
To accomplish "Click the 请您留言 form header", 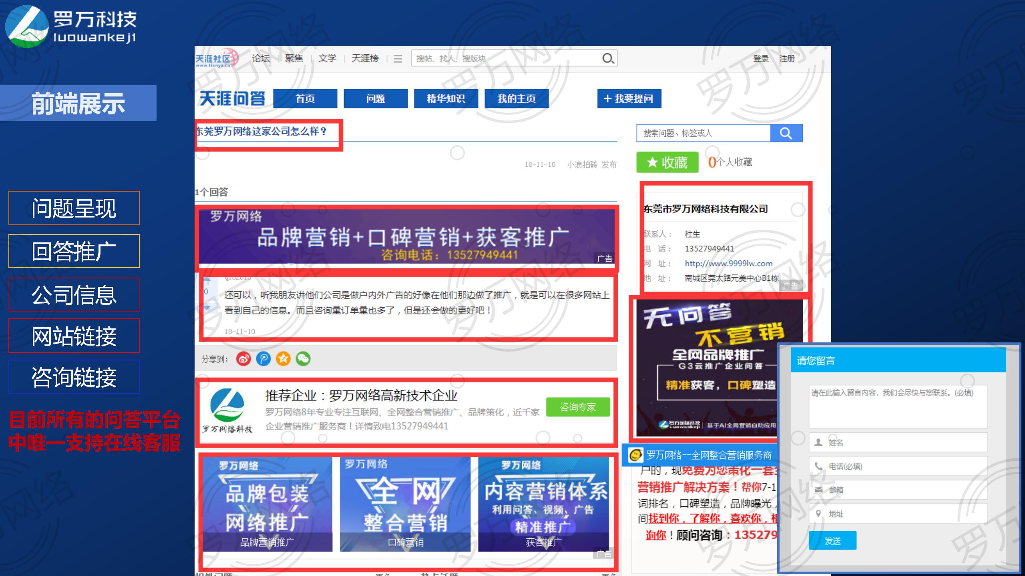I will pos(898,360).
